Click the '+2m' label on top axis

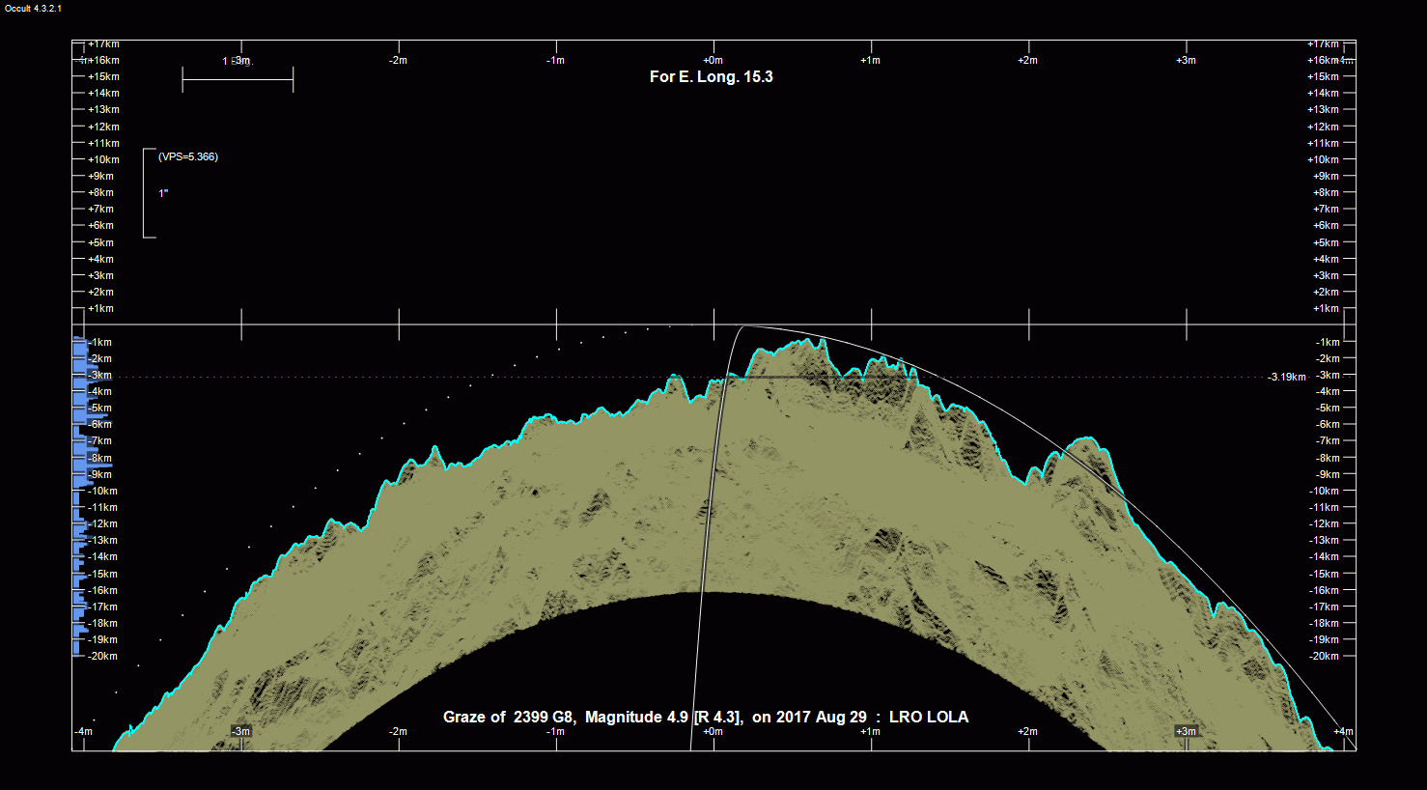(x=1028, y=60)
